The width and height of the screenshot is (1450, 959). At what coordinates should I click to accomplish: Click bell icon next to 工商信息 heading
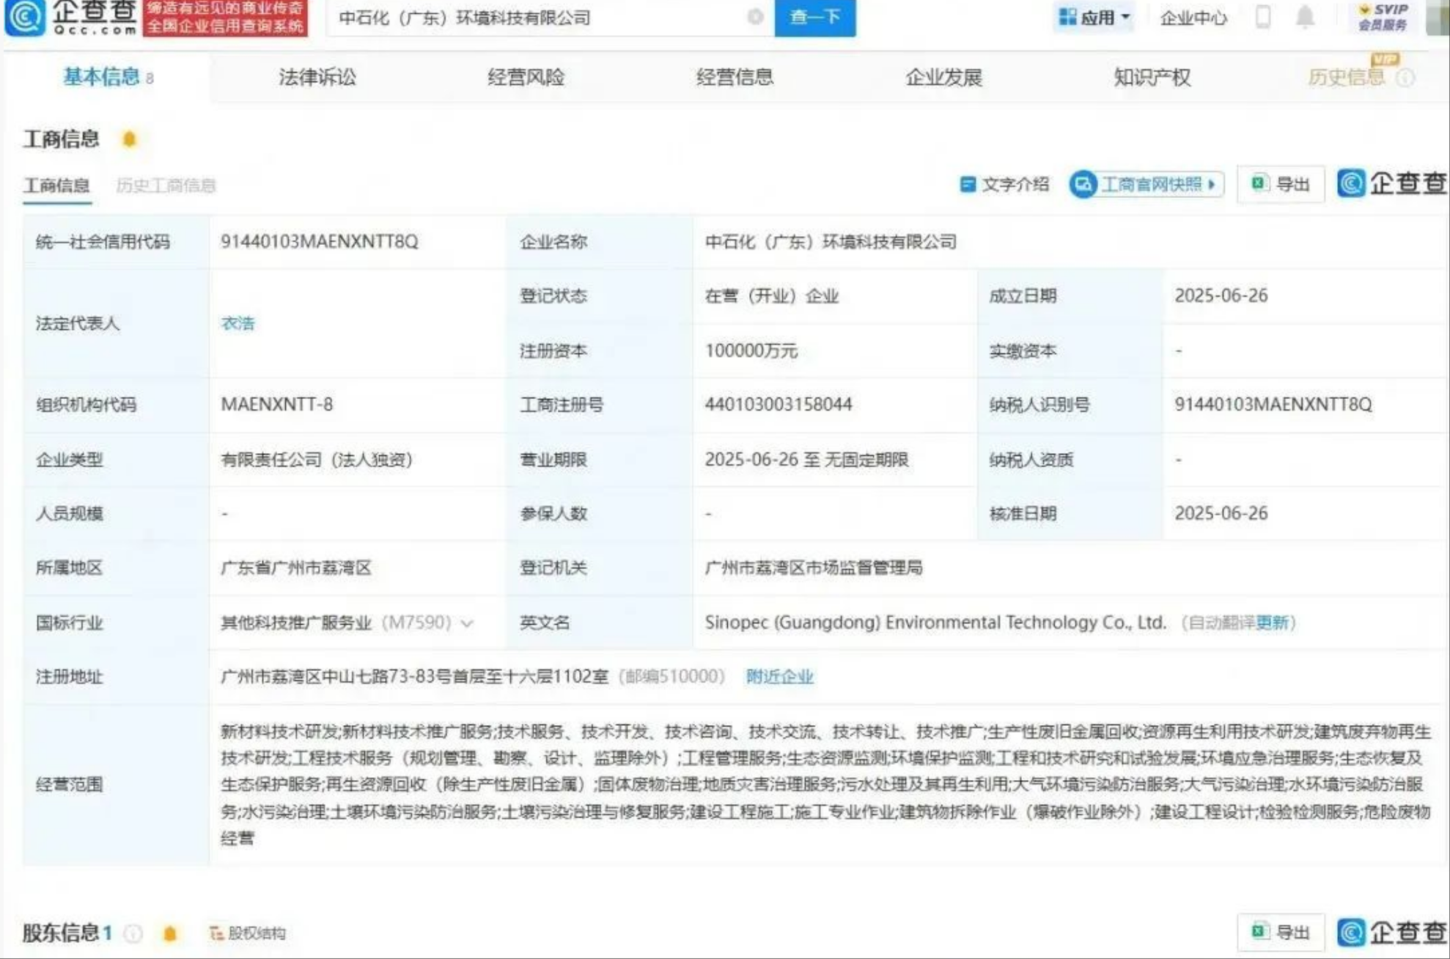129,139
